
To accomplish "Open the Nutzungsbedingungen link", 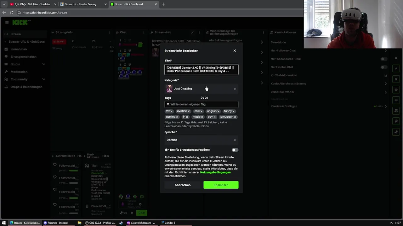I will pyautogui.click(x=215, y=172).
